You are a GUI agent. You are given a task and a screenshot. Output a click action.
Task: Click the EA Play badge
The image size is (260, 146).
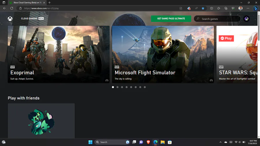pyautogui.click(x=226, y=38)
